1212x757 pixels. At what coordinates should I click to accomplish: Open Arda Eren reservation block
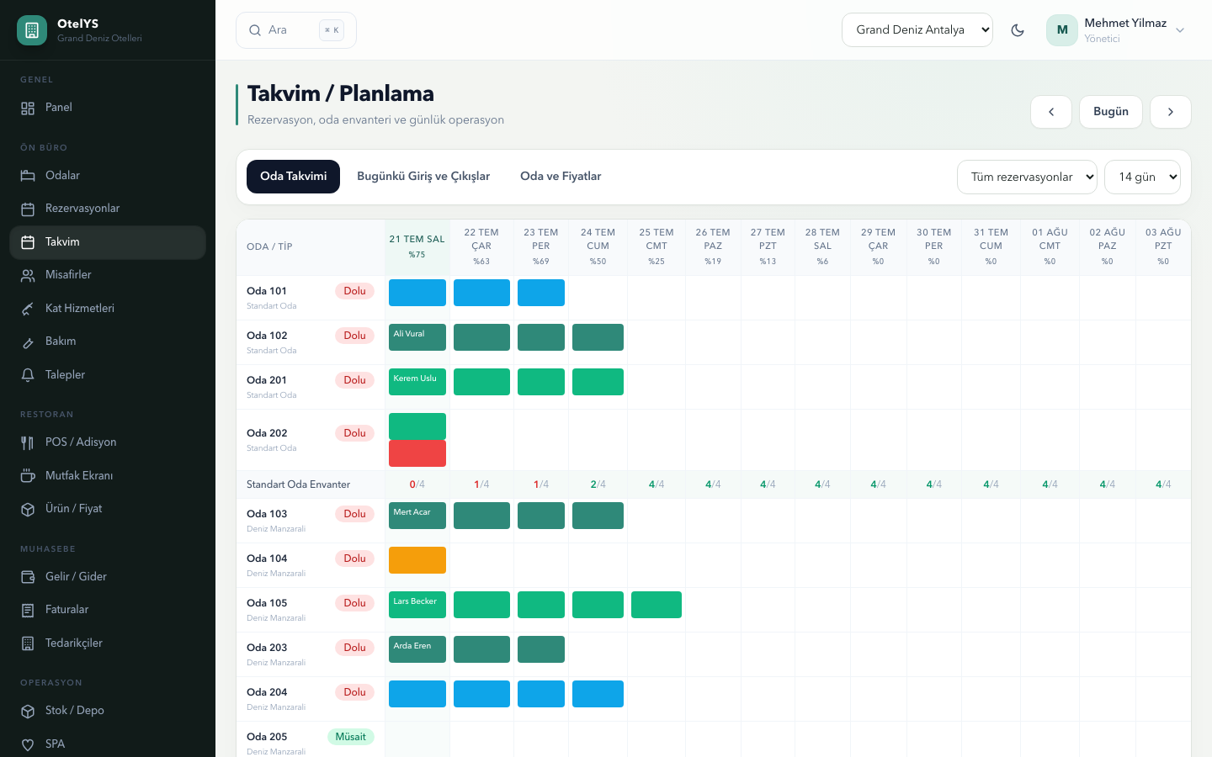pyautogui.click(x=417, y=649)
